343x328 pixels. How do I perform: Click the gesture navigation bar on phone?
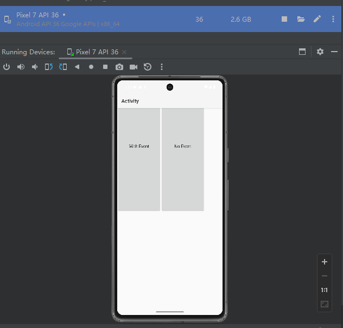(x=170, y=312)
